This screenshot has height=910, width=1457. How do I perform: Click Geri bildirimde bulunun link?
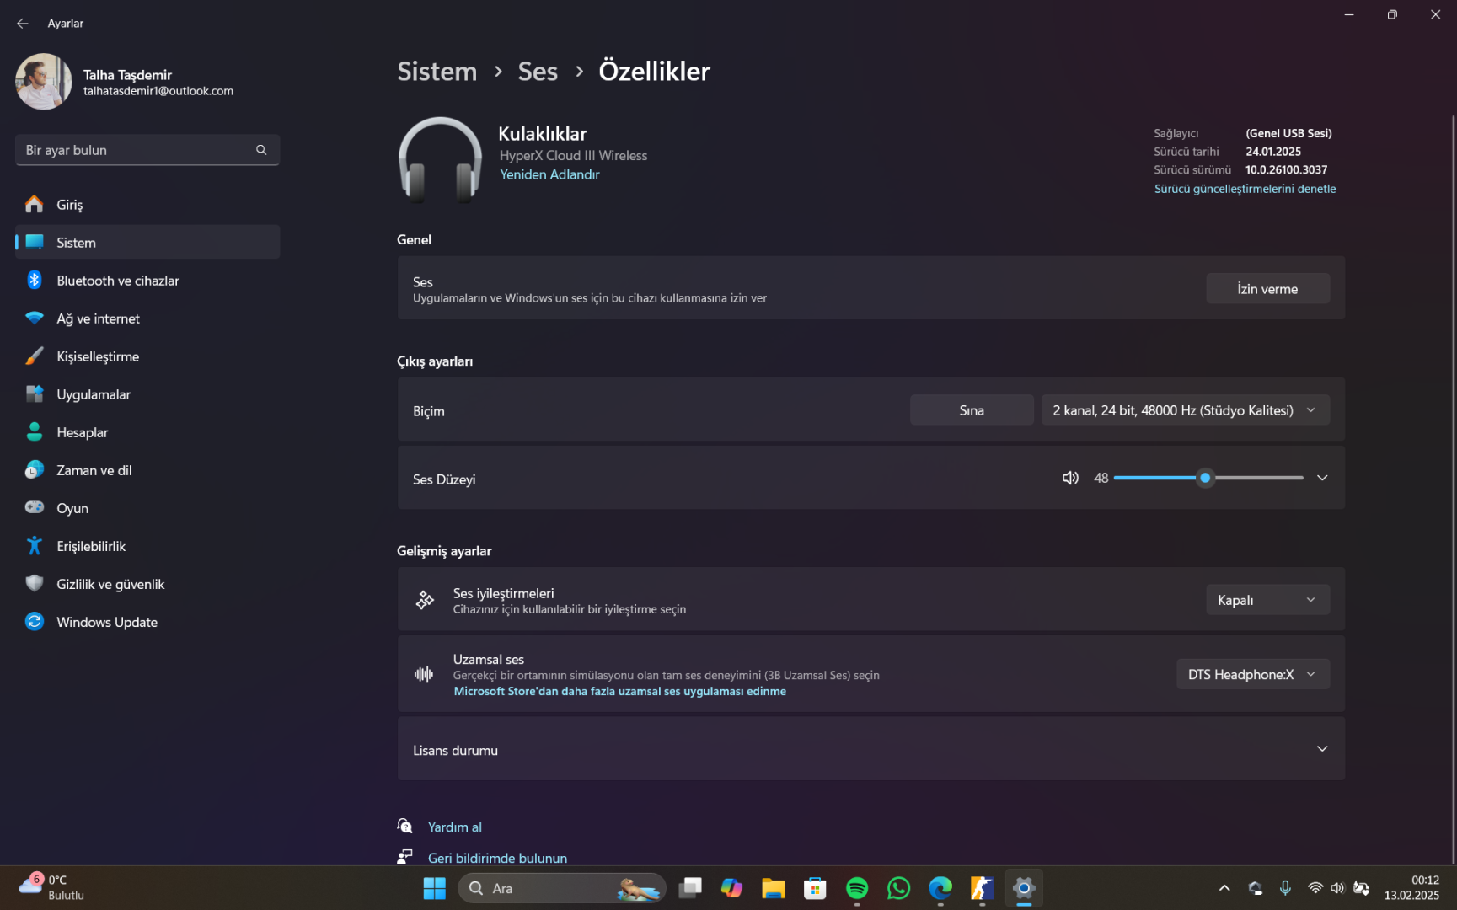pos(497,859)
